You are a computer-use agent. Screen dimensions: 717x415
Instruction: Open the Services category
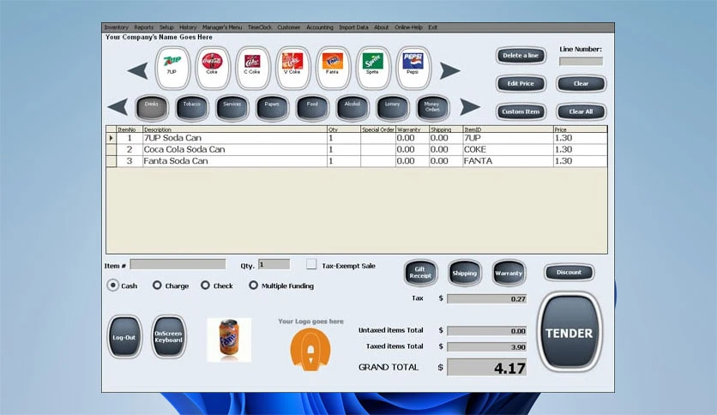(x=232, y=108)
